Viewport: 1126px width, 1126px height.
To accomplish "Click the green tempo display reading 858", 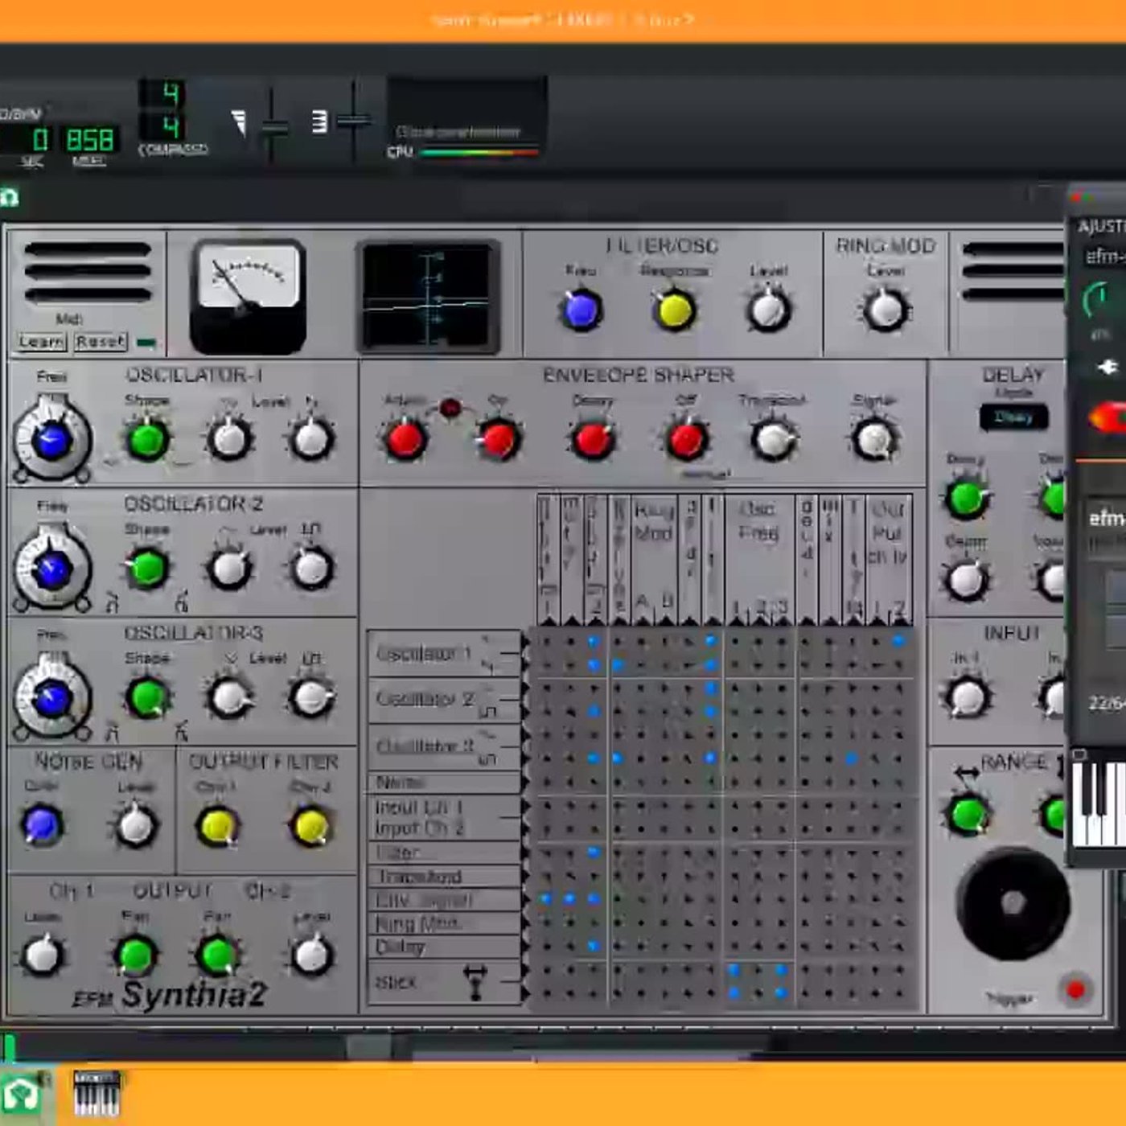I will [90, 140].
